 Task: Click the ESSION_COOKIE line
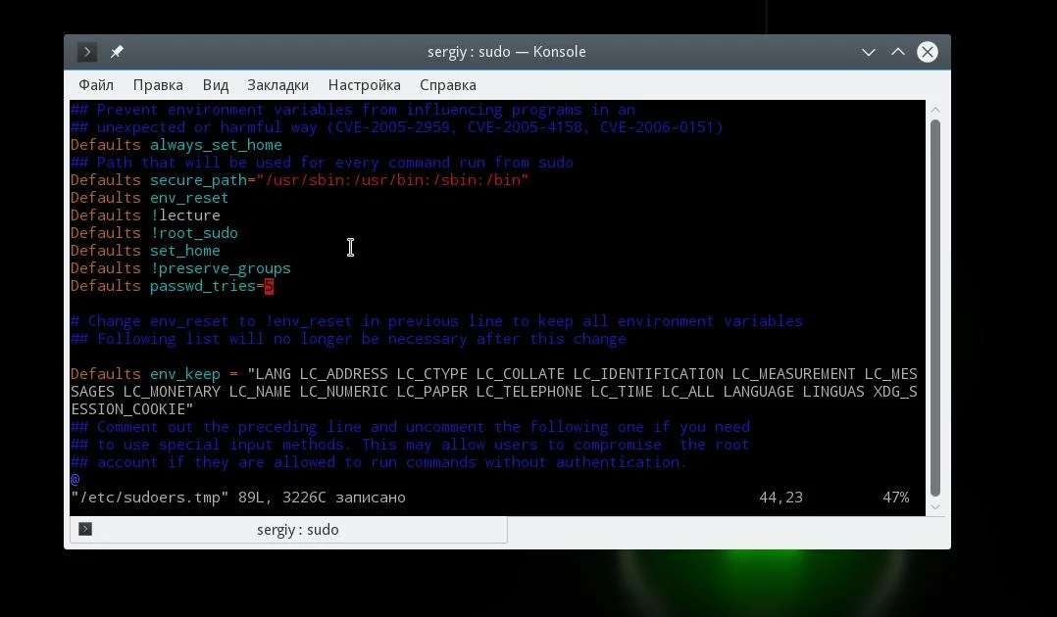[x=131, y=408]
